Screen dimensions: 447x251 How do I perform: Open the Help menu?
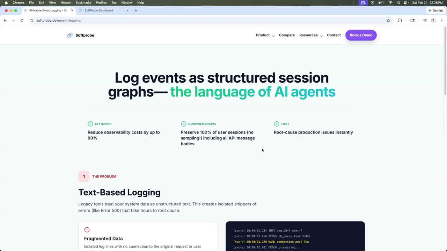(140, 2)
